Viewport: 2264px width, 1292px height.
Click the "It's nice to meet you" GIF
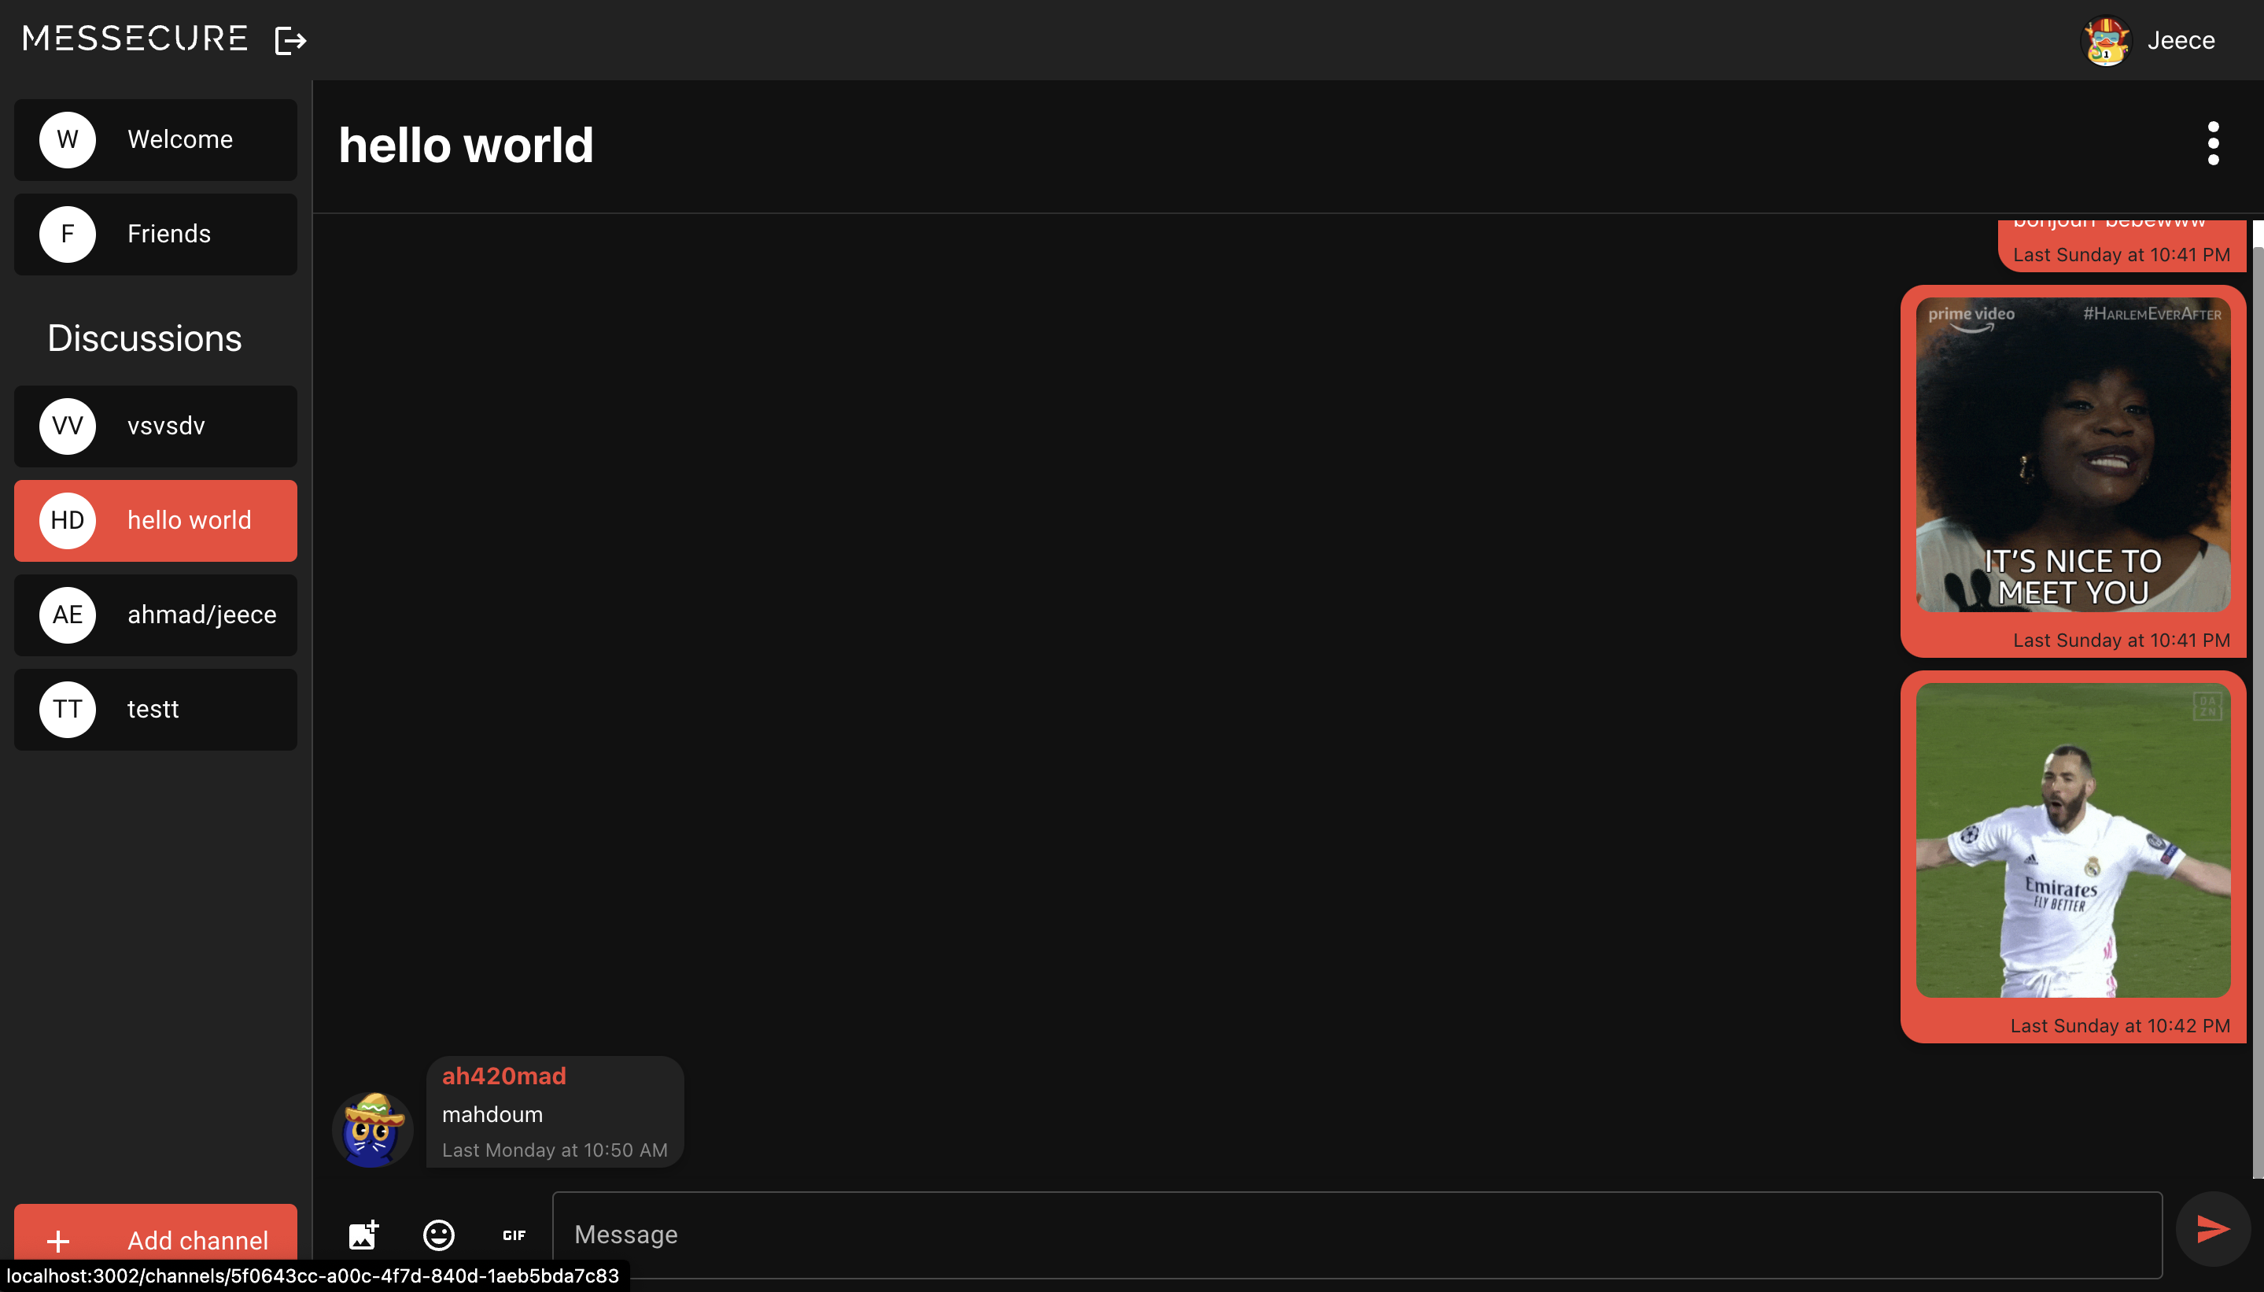(2072, 454)
